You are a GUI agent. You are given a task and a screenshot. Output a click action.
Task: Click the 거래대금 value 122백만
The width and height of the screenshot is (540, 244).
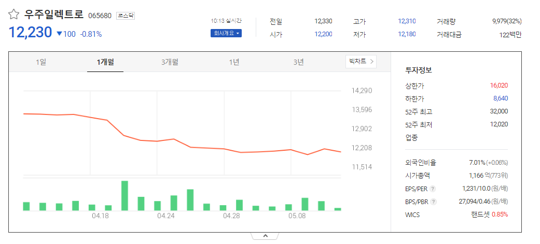pyautogui.click(x=510, y=34)
